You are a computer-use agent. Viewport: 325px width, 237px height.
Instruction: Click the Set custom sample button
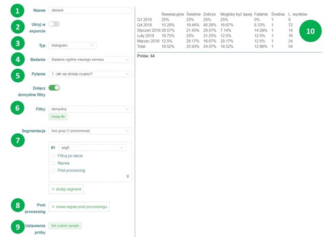click(x=65, y=226)
